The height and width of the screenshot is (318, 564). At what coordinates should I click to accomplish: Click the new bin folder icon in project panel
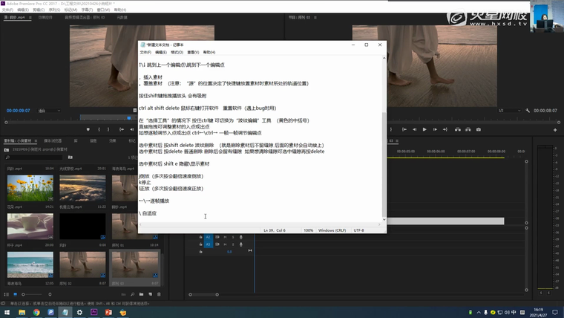(142, 294)
